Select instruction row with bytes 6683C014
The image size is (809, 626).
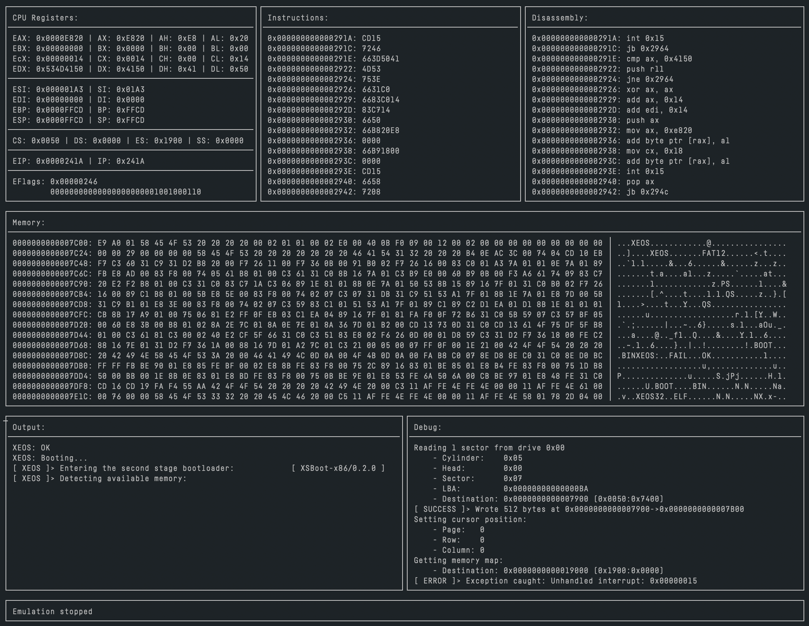334,100
